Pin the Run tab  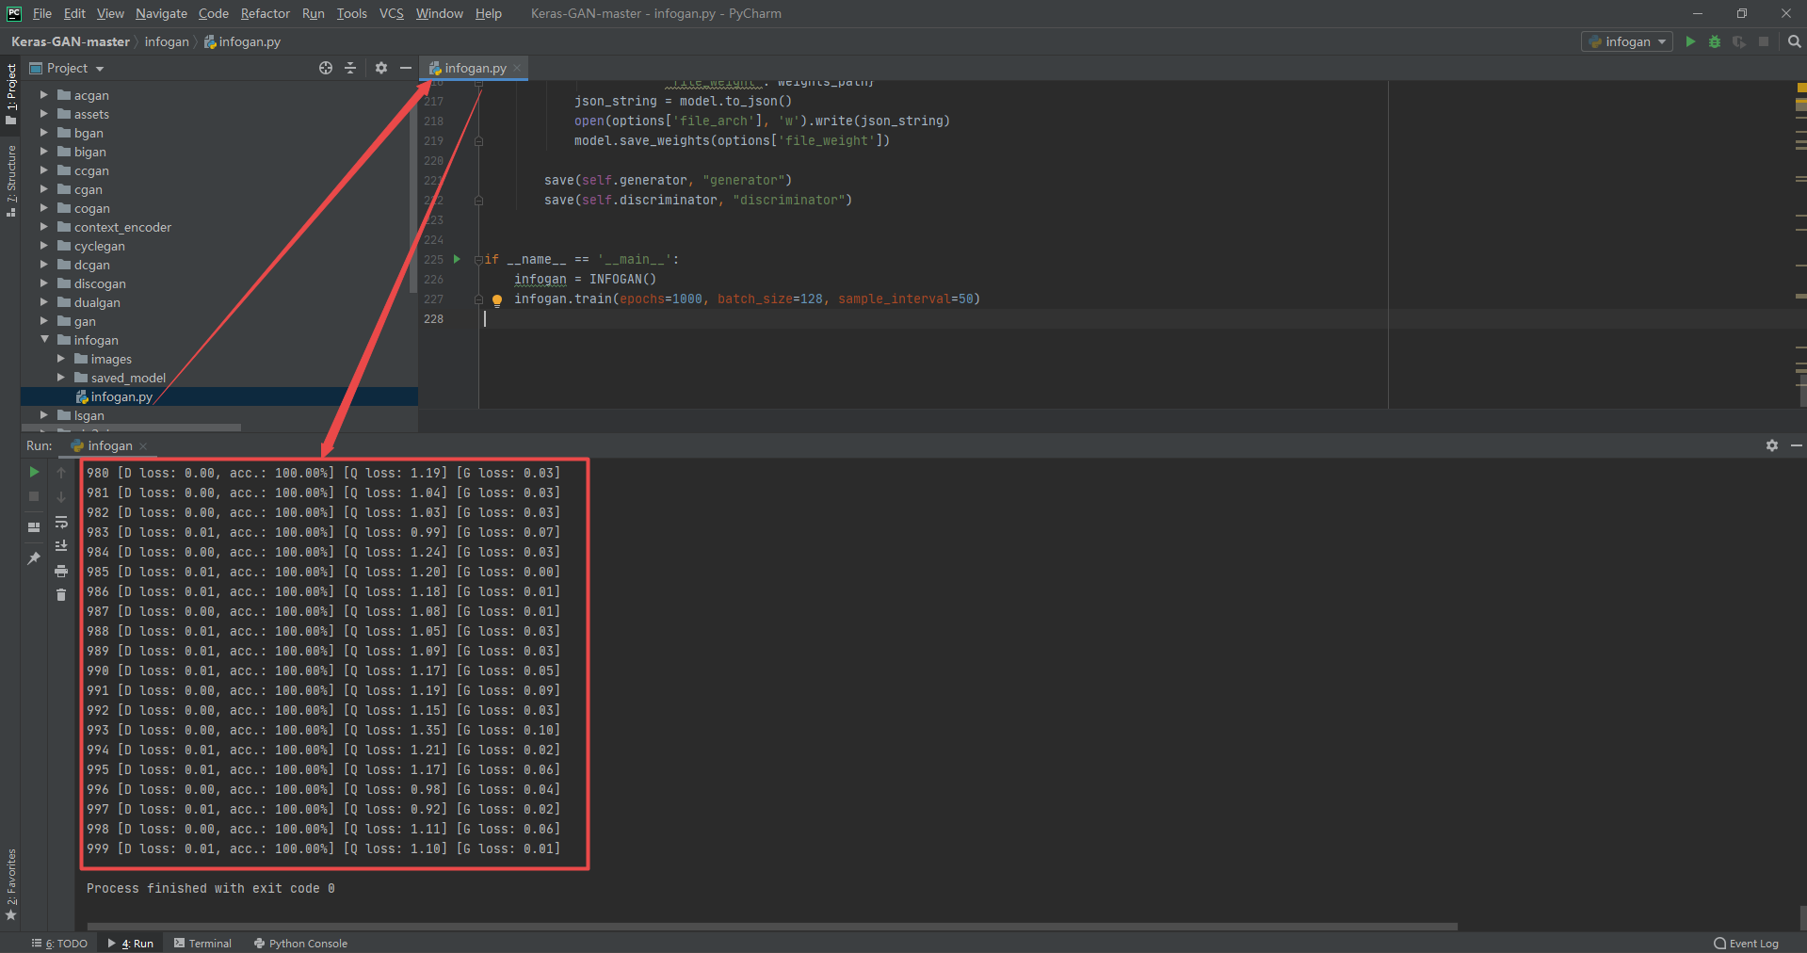(34, 558)
